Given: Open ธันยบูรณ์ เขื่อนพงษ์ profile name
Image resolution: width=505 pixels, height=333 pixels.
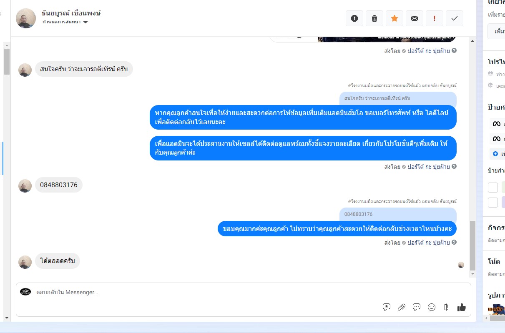Looking at the screenshot, I should (71, 13).
